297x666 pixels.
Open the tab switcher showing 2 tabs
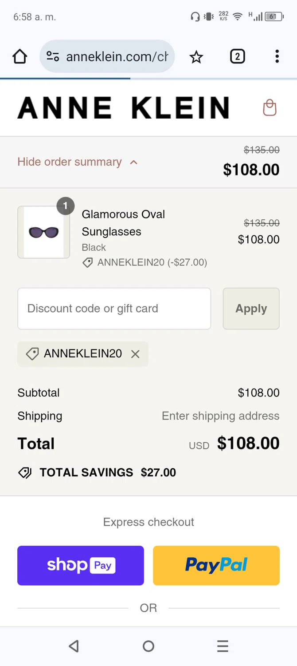(x=237, y=57)
